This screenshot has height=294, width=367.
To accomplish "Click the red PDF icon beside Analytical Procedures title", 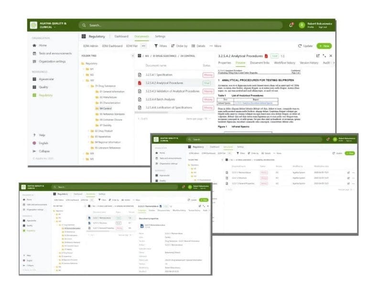I will (266, 56).
